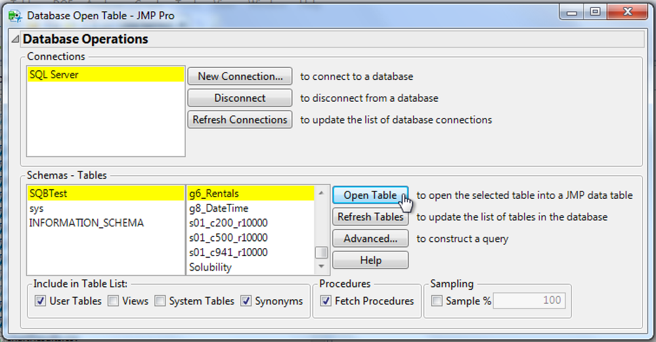The image size is (656, 342).
Task: Click the table list scrollbar thumb
Action: pos(321,253)
